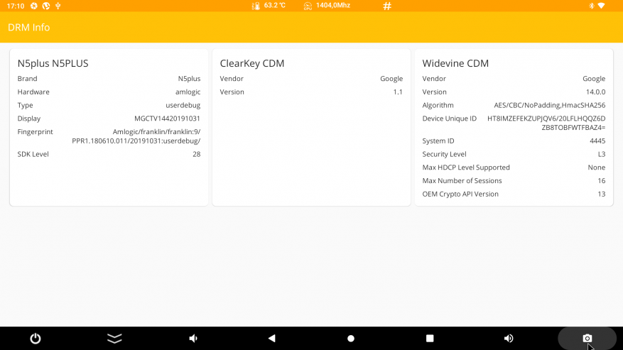Tap the second globe-like notification icon
623x350 pixels.
[x=46, y=6]
